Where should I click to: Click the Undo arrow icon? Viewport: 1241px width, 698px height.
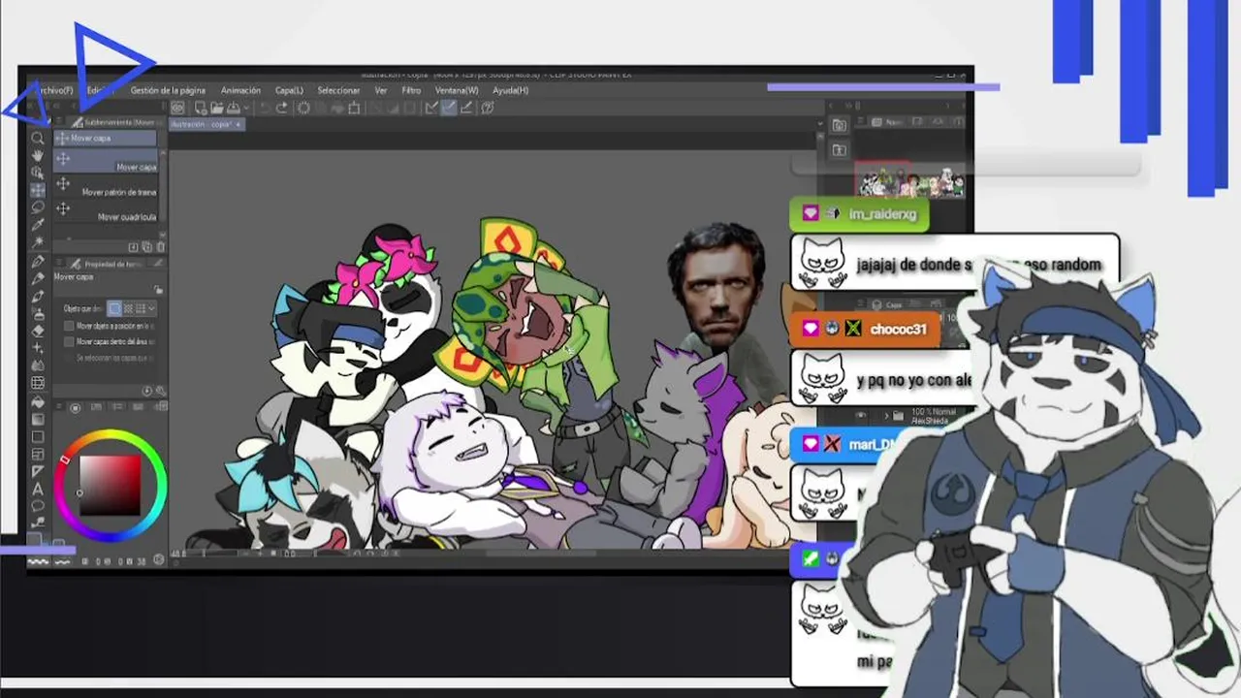(x=265, y=108)
